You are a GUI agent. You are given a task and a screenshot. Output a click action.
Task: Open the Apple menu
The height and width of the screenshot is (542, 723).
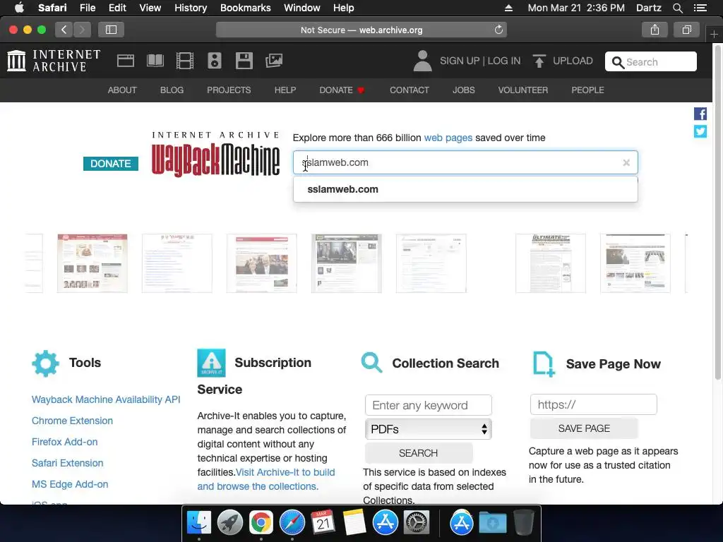tap(19, 8)
